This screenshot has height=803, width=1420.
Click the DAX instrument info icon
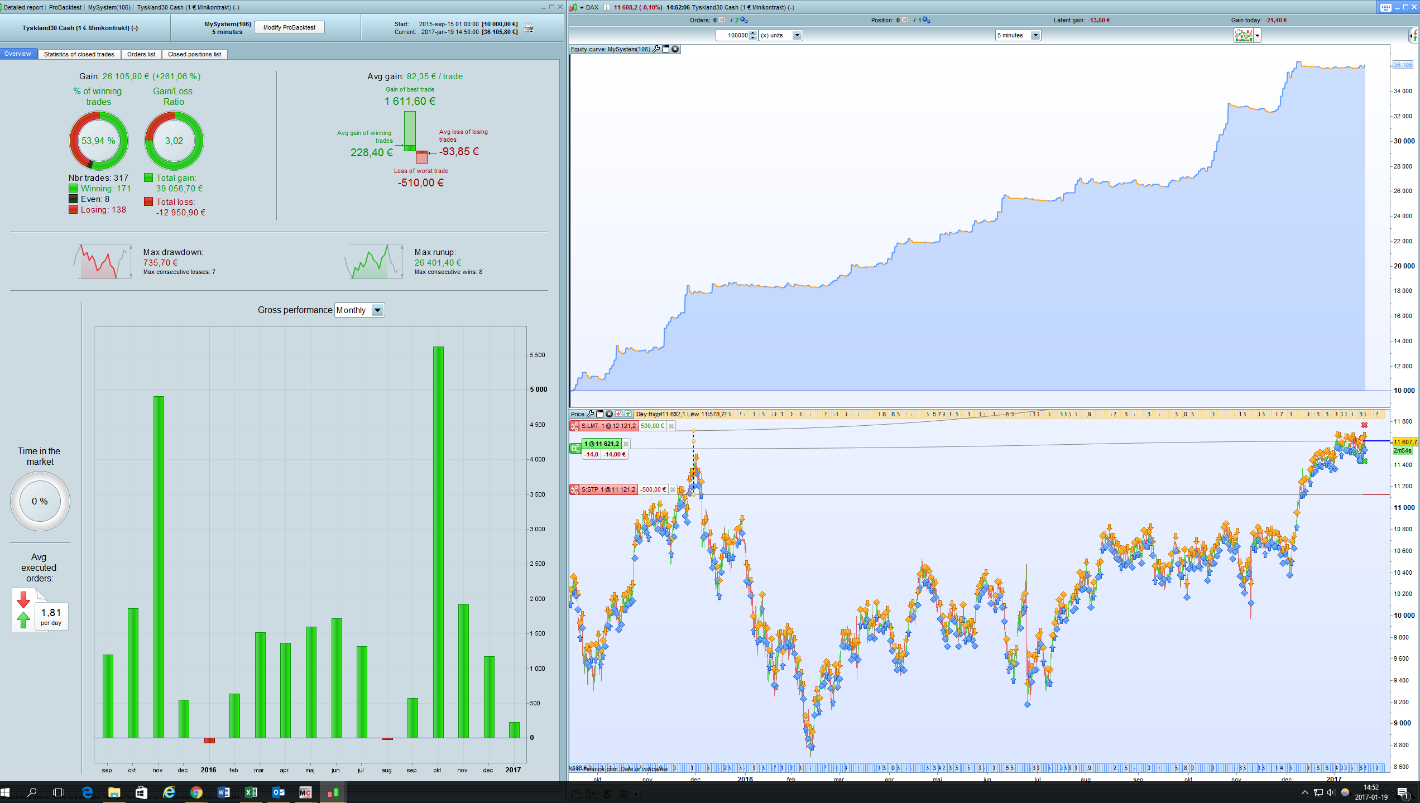pos(607,7)
